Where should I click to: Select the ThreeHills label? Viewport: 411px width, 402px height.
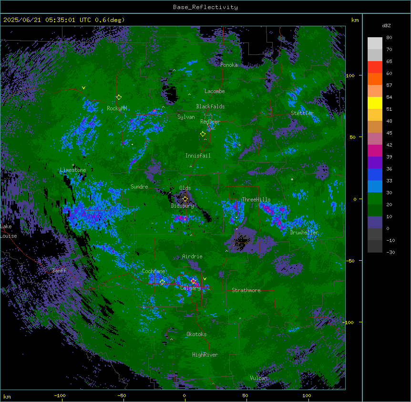click(256, 200)
